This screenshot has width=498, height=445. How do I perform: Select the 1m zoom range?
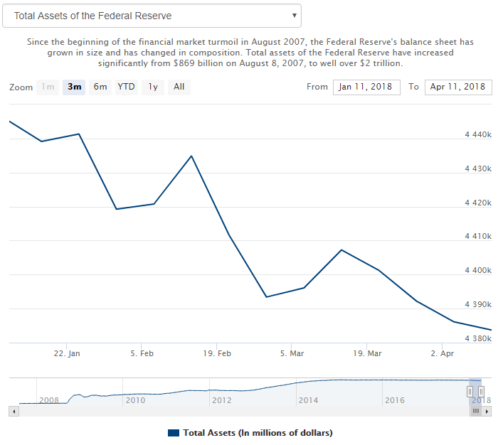tap(48, 87)
